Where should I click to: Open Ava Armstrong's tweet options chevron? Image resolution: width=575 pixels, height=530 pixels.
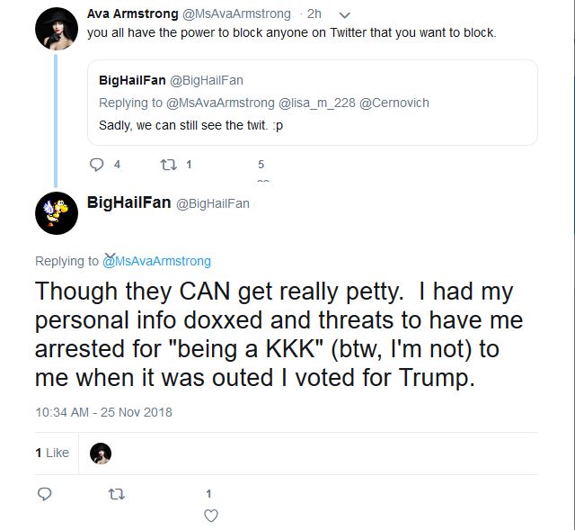[x=345, y=15]
